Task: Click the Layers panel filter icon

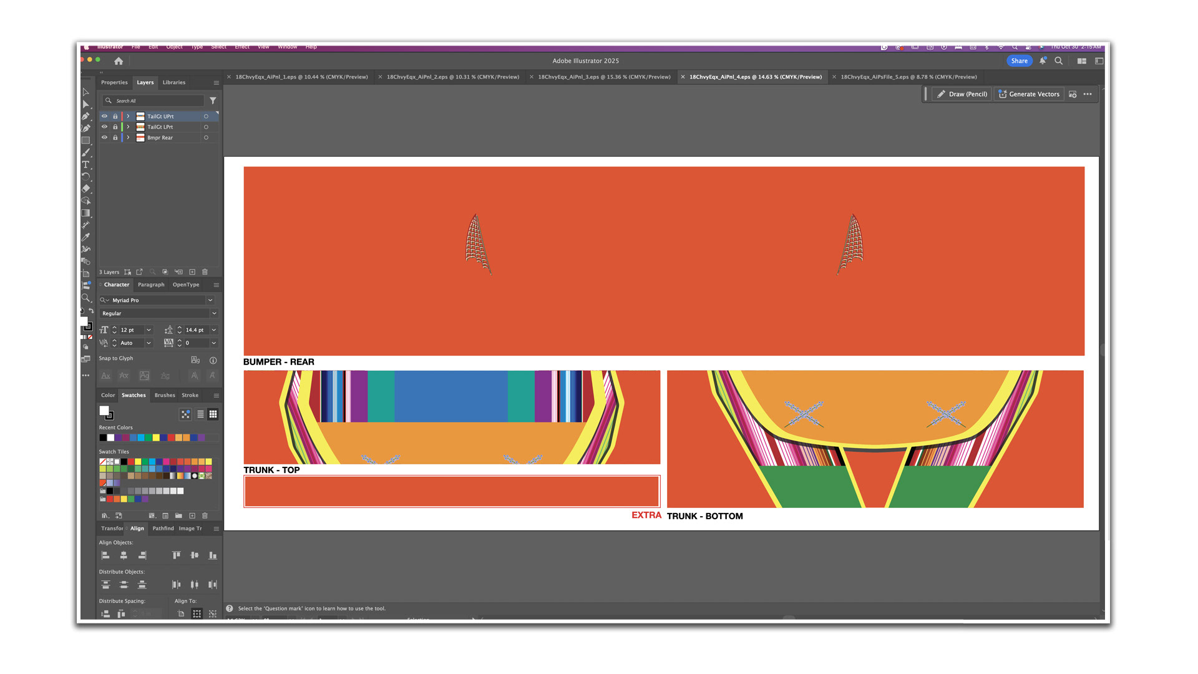Action: (x=213, y=100)
